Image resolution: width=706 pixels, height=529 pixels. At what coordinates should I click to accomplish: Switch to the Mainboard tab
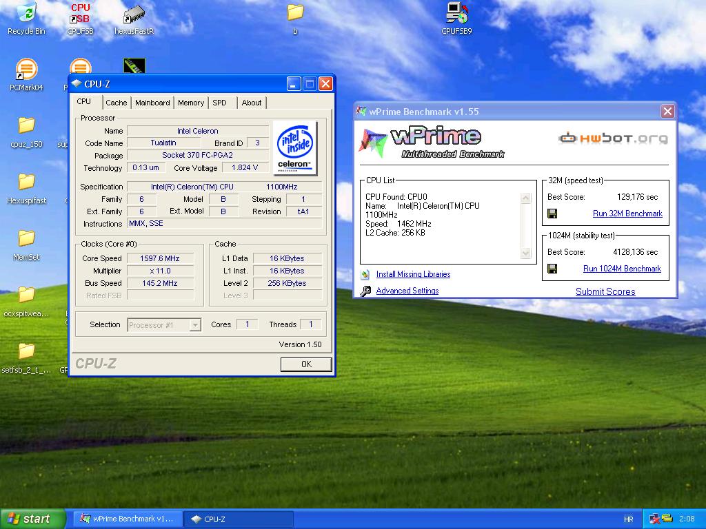[152, 103]
